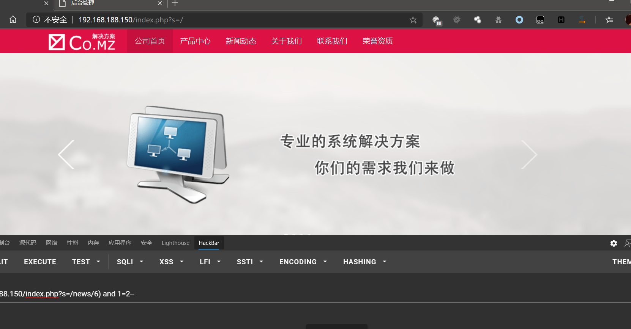Screen dimensions: 631x329
Task: Open the 荣誉资质 nav item
Action: [378, 41]
